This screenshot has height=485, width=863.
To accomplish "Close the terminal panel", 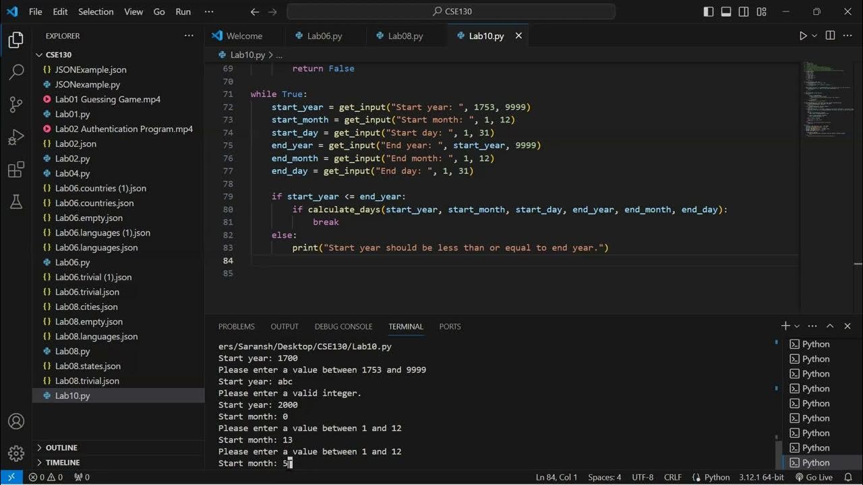I will coord(847,326).
